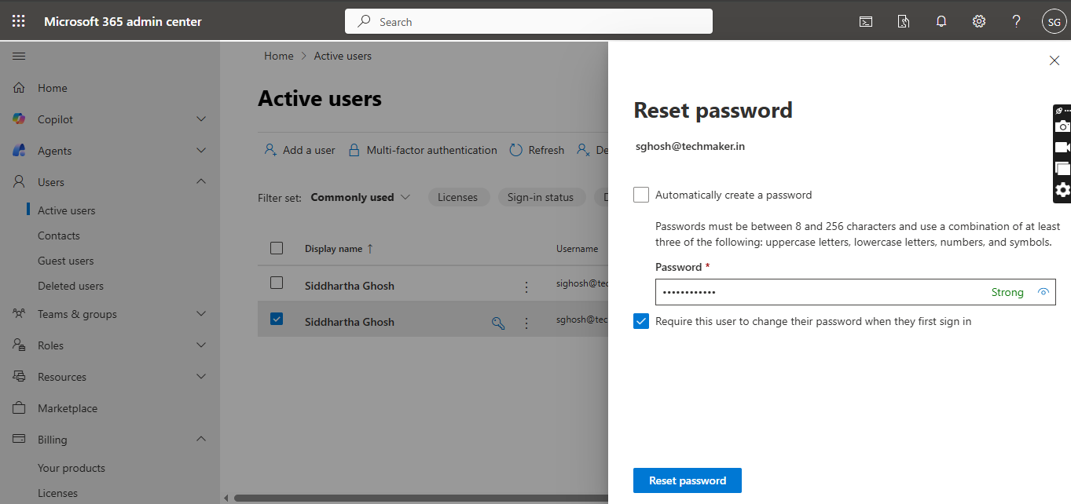Click the Password input field

(x=817, y=292)
